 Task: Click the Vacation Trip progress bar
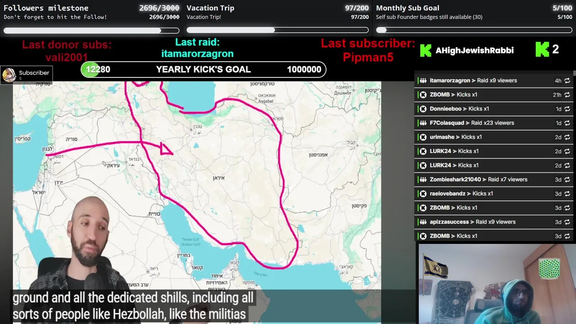(278, 31)
